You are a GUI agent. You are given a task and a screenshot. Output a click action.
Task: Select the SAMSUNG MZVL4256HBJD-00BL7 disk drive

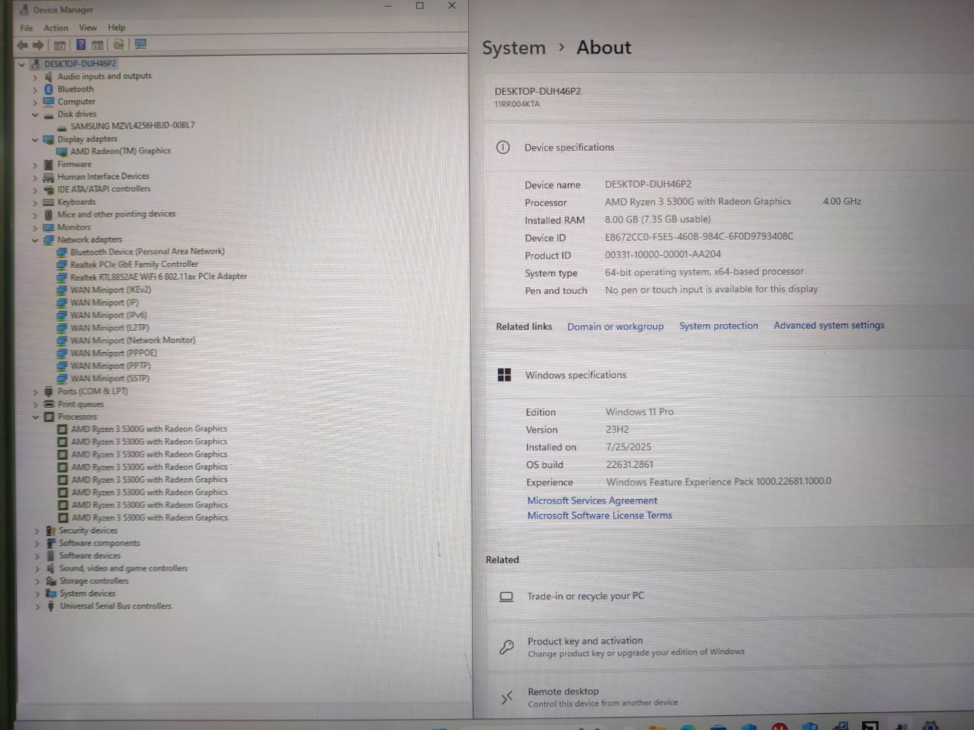coord(133,126)
